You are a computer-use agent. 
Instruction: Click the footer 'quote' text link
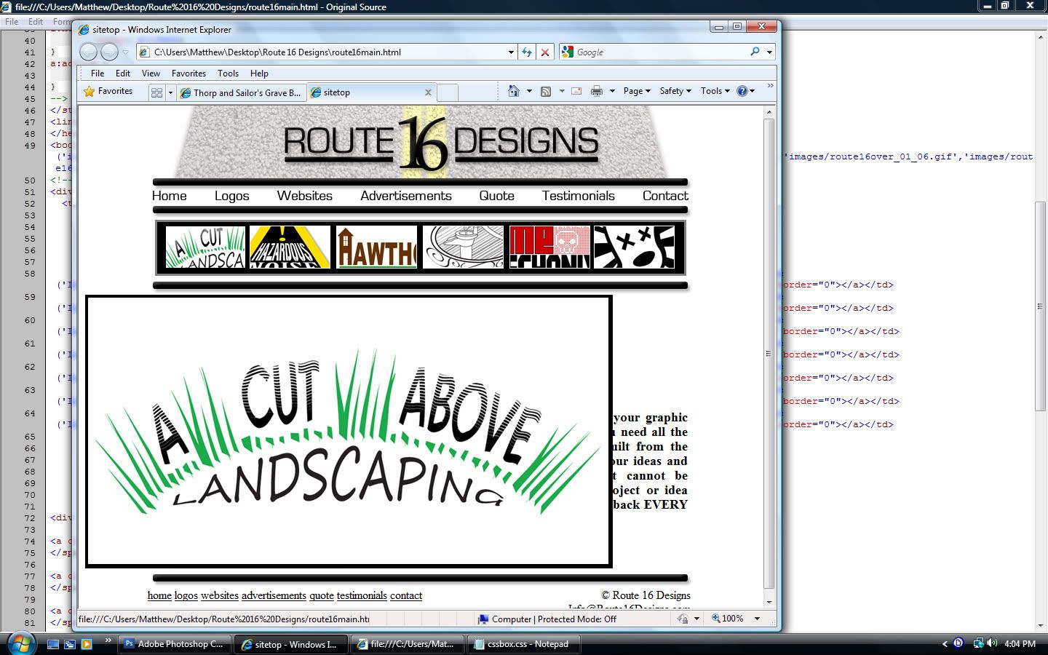tap(322, 595)
